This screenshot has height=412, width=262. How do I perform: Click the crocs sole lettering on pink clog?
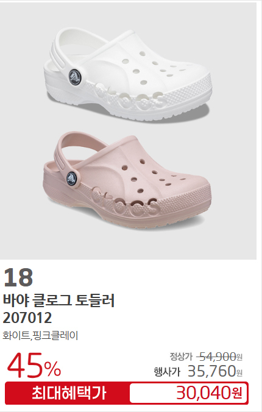pyautogui.click(x=125, y=202)
